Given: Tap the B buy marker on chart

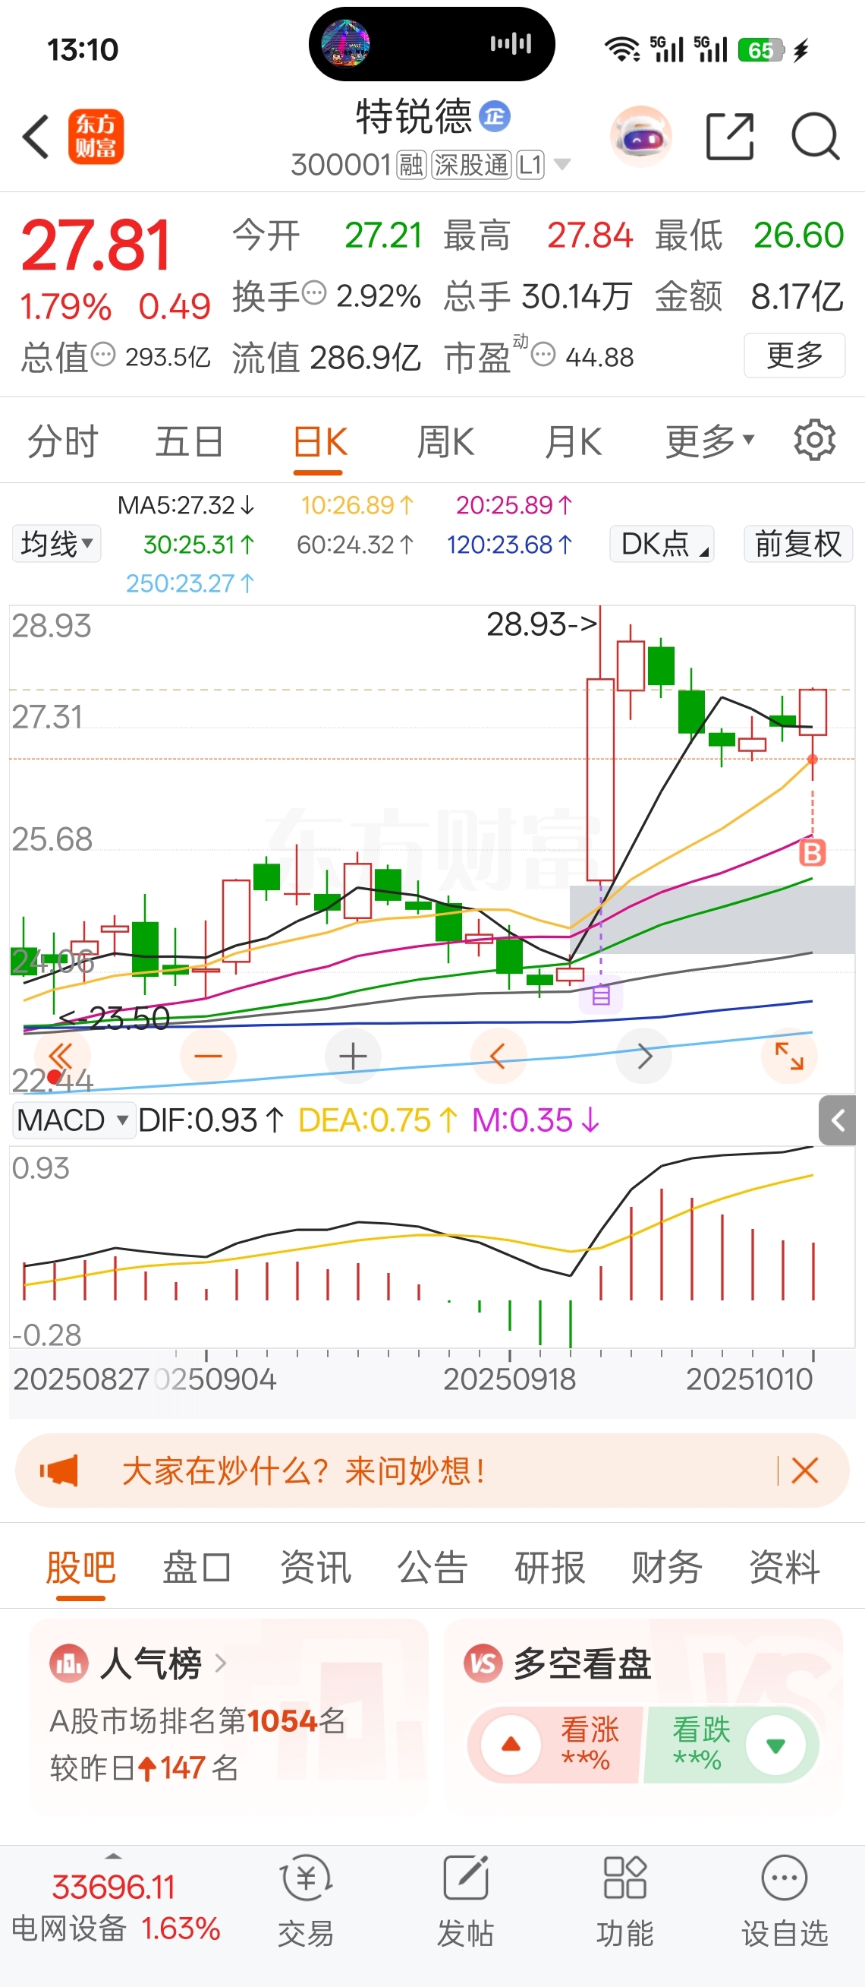Looking at the screenshot, I should tap(812, 852).
